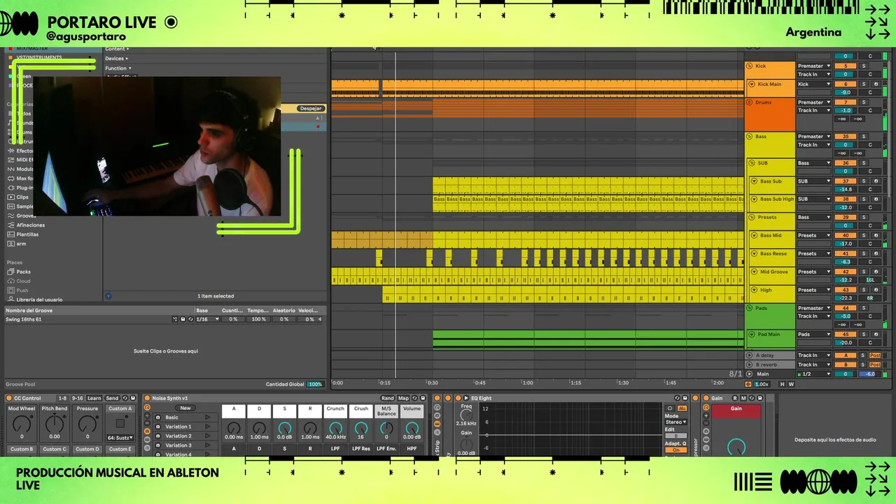The image size is (896, 504).
Task: Click the EQ Eight save preset icon
Action: pyautogui.click(x=685, y=398)
